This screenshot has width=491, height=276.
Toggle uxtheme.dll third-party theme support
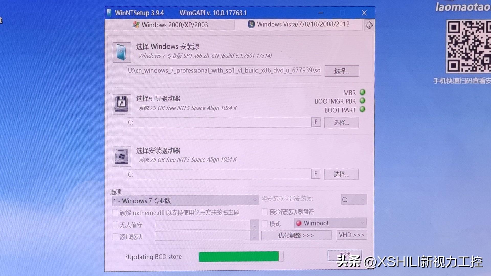pos(114,213)
